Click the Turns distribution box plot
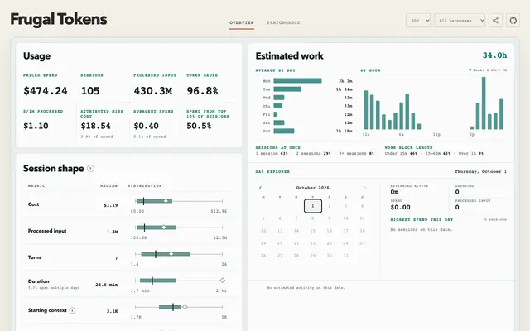The width and height of the screenshot is (530, 331). click(x=179, y=254)
